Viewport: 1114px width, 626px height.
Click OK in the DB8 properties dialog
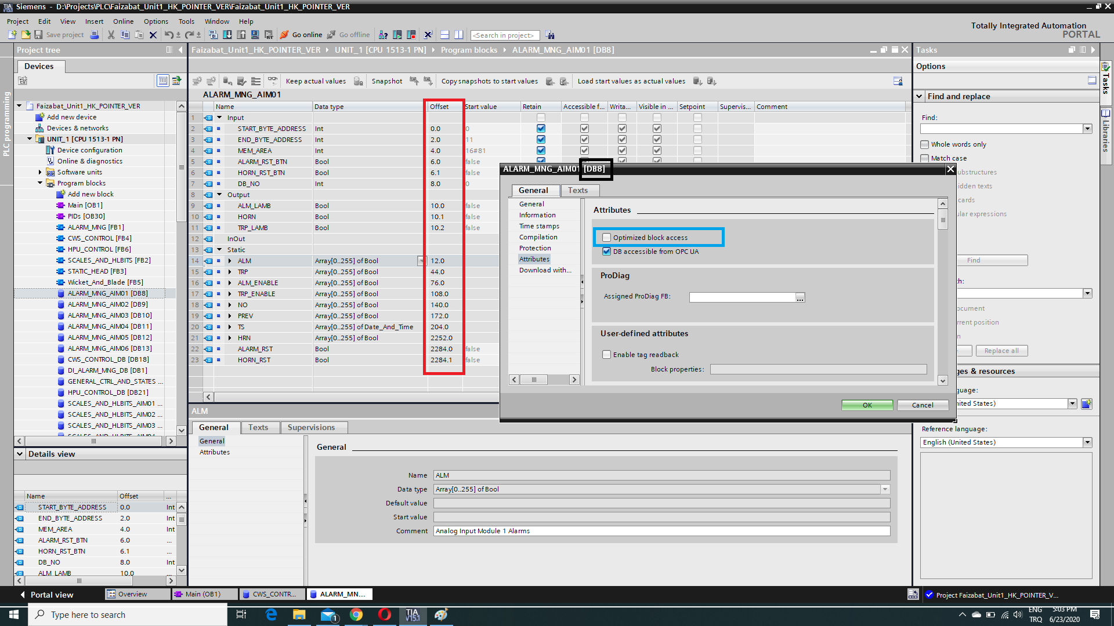coord(867,405)
